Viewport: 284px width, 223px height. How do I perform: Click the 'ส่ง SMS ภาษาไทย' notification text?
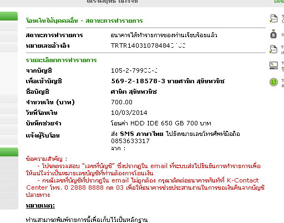click(137, 134)
